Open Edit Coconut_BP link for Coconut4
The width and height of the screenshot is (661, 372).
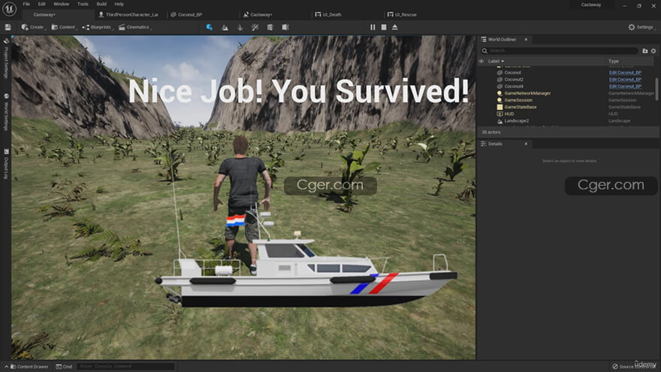point(625,86)
